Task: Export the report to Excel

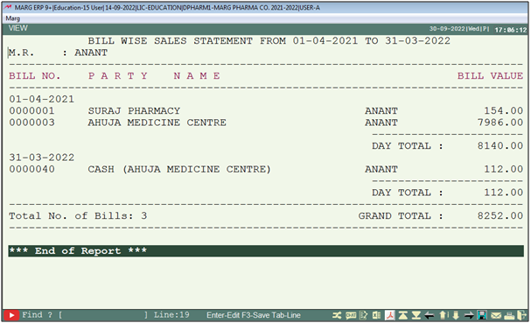Action: [x=376, y=315]
